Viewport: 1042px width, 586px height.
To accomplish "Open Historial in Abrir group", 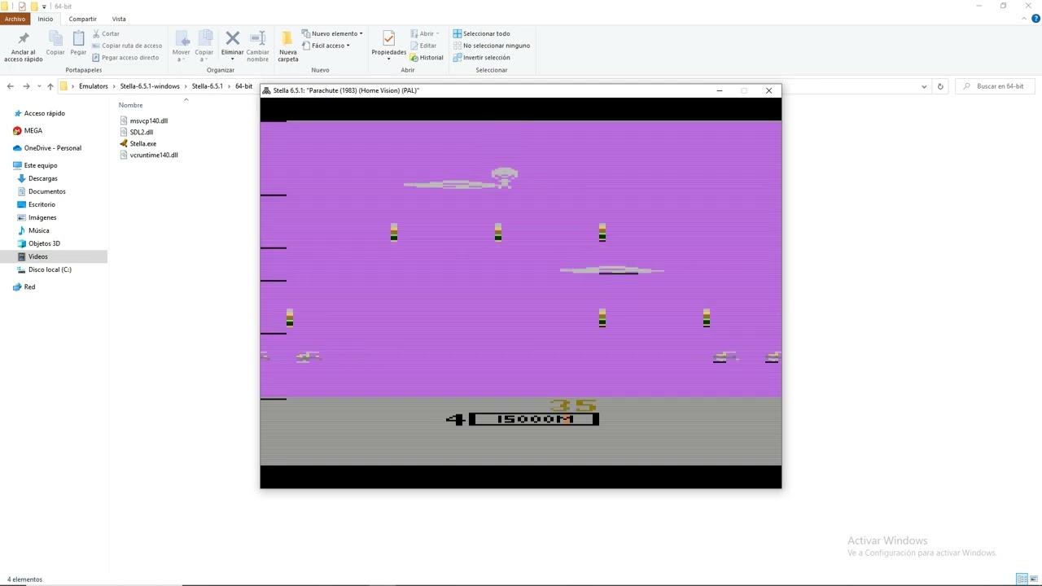I will tap(427, 58).
